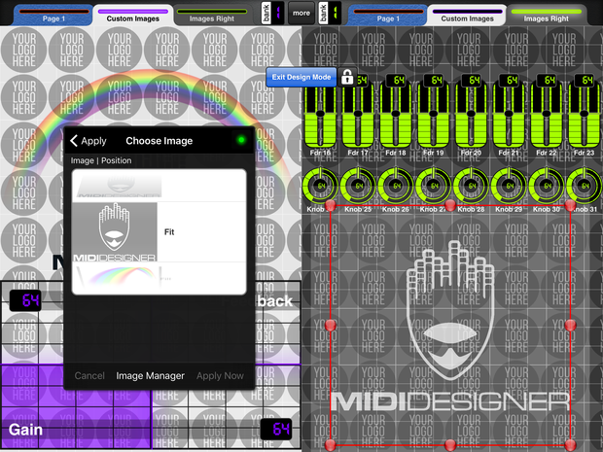Image resolution: width=603 pixels, height=452 pixels.
Task: Open the Image Manager
Action: [x=151, y=375]
